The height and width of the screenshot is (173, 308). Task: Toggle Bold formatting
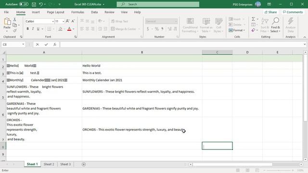pos(28,29)
